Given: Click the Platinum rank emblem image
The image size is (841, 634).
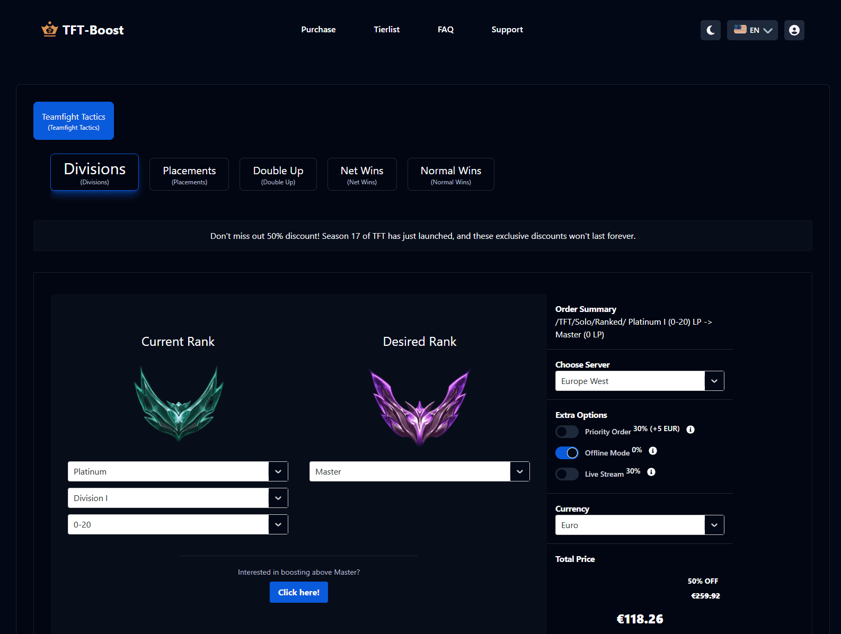Looking at the screenshot, I should (x=179, y=403).
